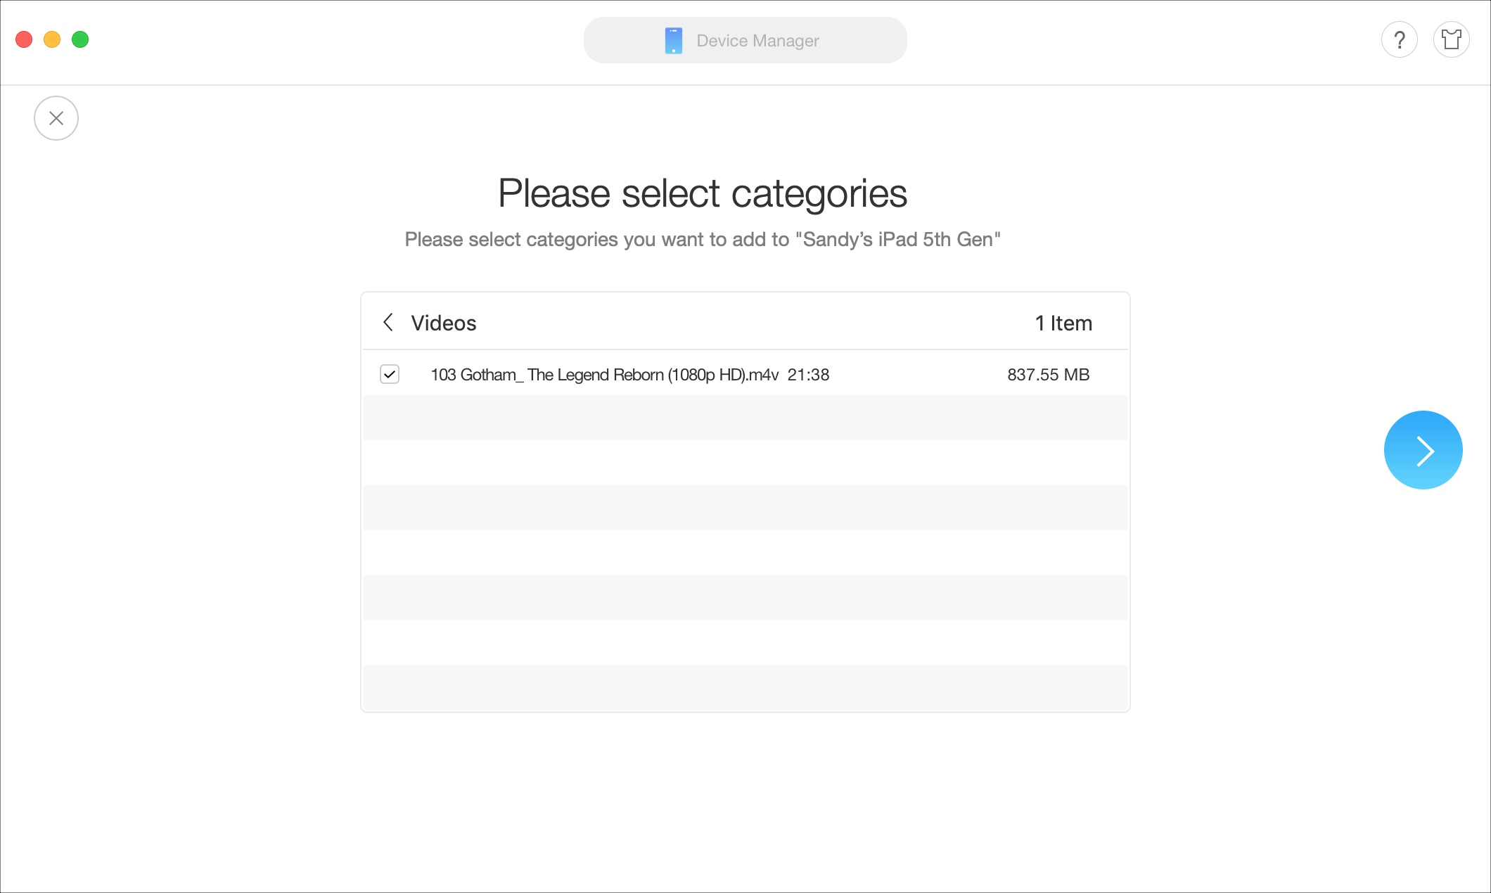Click the question mark help icon
The width and height of the screenshot is (1491, 893).
(x=1400, y=39)
